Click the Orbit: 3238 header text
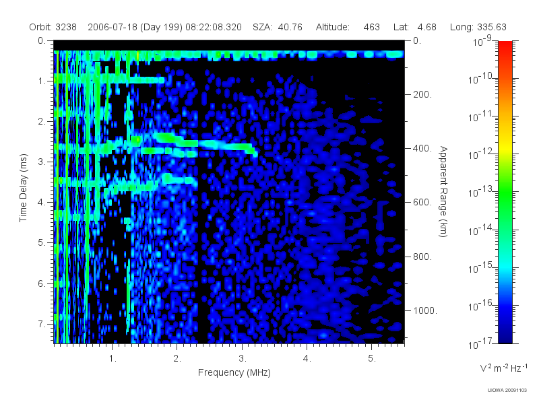 (x=53, y=27)
